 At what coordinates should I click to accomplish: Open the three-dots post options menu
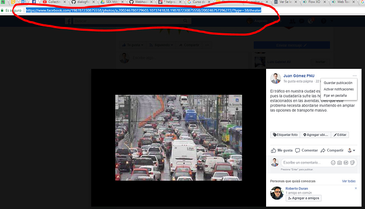click(x=354, y=76)
